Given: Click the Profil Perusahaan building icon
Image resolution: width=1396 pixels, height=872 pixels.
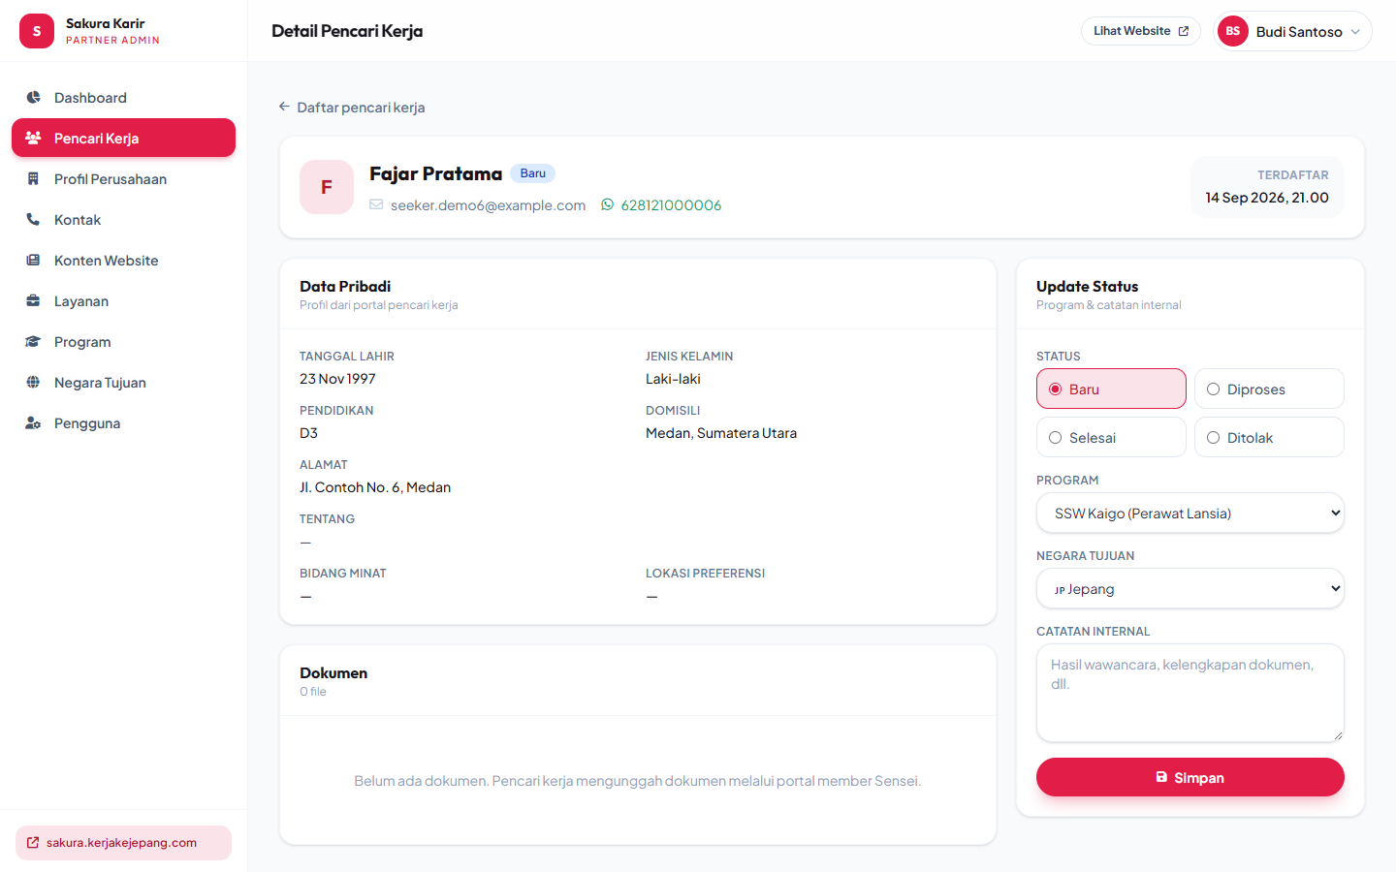Looking at the screenshot, I should tap(33, 178).
